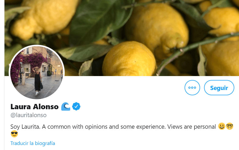239x150 pixels.
Task: Click the Traducir la biografía link
Action: point(33,143)
